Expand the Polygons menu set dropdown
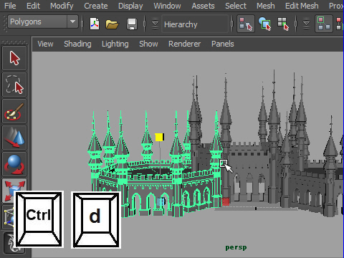This screenshot has width=344, height=258. [x=72, y=21]
